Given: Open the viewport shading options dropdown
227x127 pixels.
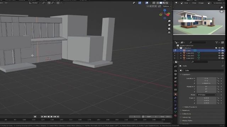Looking at the screenshot, I should pos(170,3).
